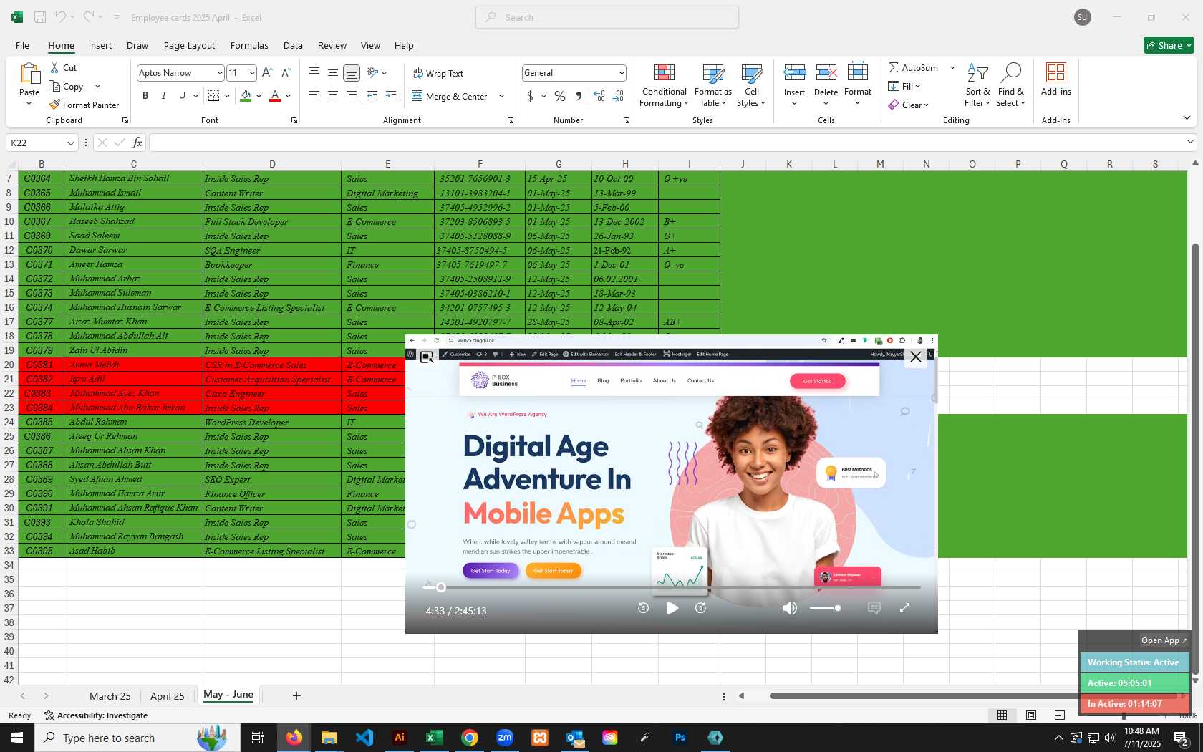Click Accessibility: Investigate in status bar

pyautogui.click(x=96, y=715)
